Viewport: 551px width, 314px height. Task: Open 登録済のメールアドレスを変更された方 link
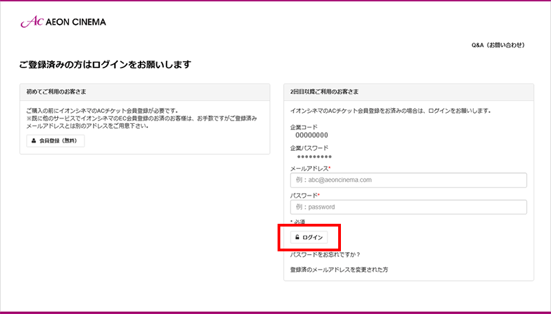340,270
